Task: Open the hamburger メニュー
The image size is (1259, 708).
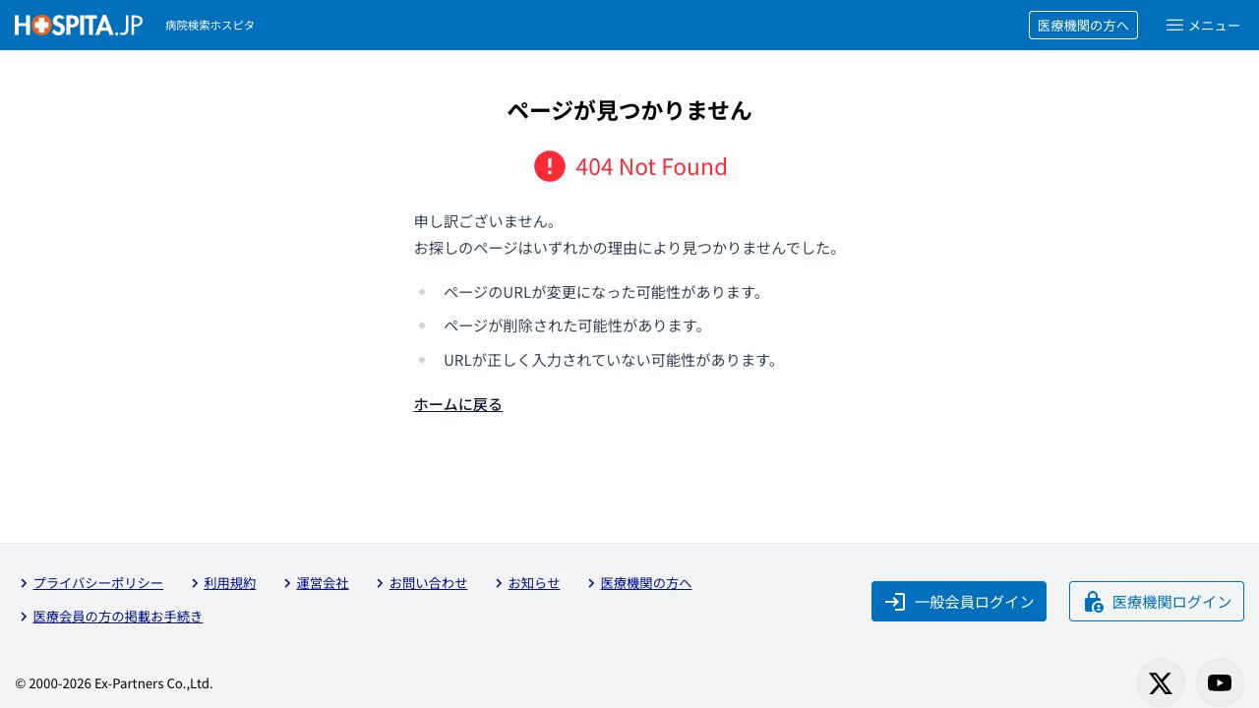Action: tap(1203, 26)
